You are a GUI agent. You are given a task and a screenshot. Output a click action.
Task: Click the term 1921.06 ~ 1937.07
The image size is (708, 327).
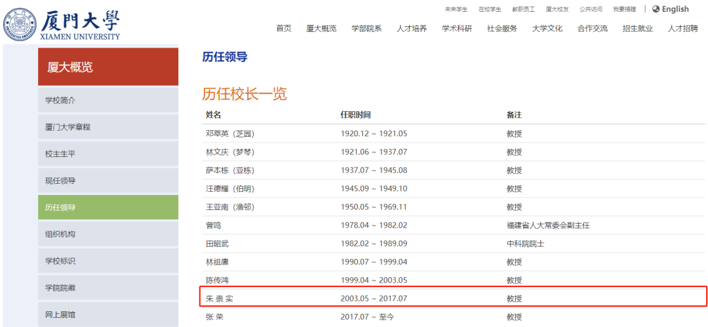[374, 152]
